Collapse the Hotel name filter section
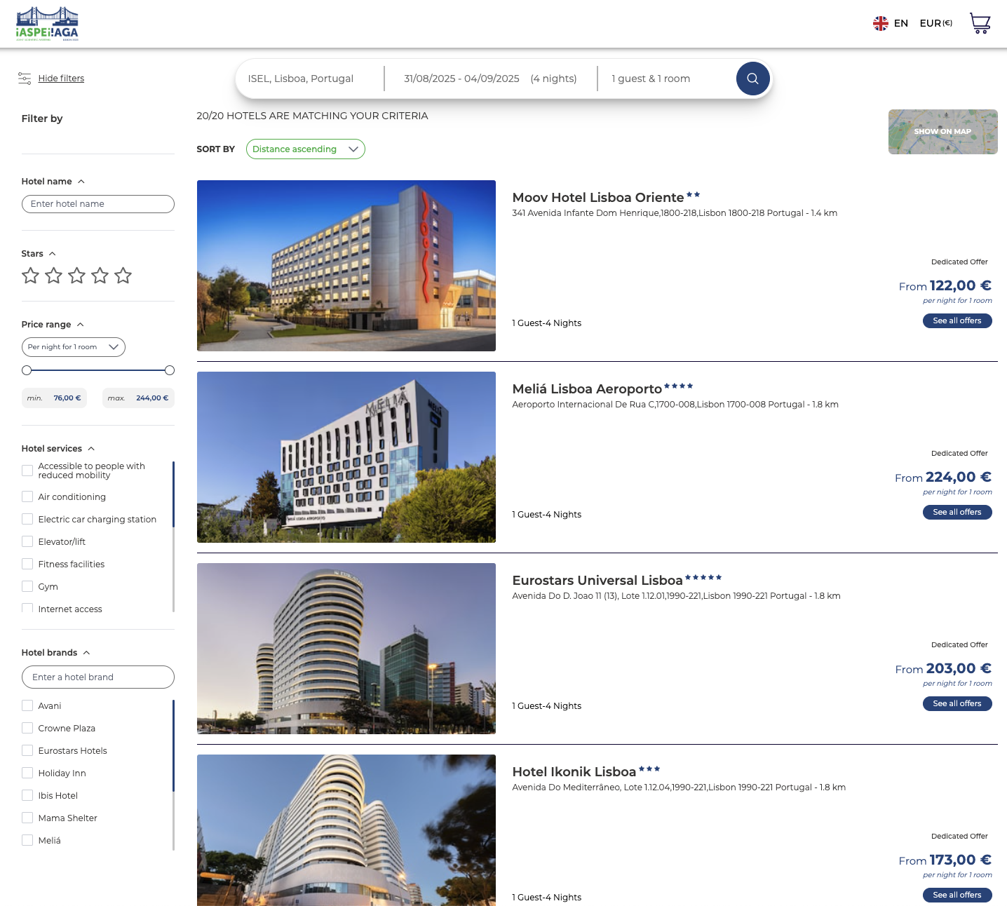 click(81, 182)
